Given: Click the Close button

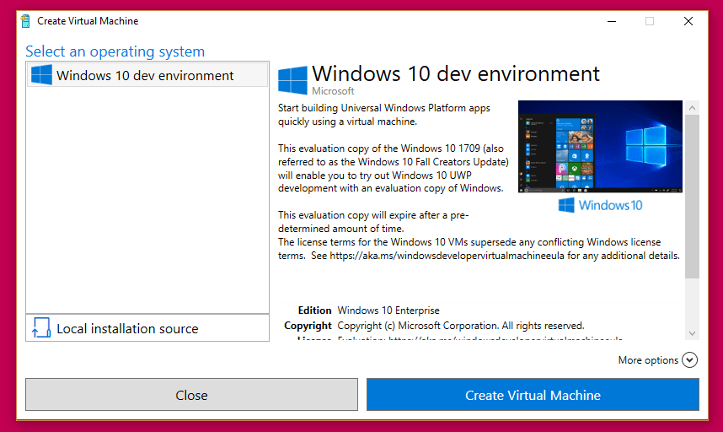Looking at the screenshot, I should (191, 395).
